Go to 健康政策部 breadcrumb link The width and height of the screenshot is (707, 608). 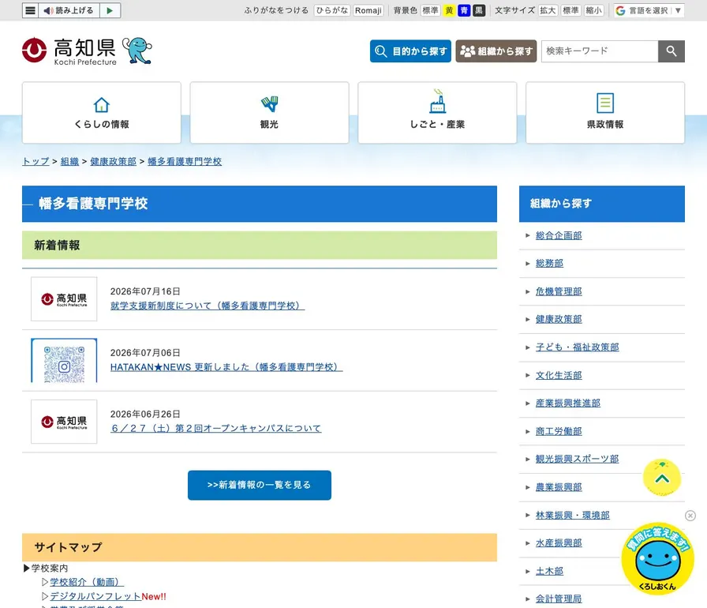click(x=113, y=161)
